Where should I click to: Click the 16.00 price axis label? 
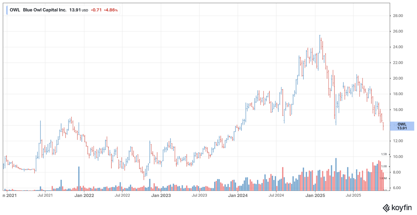pyautogui.click(x=398, y=110)
